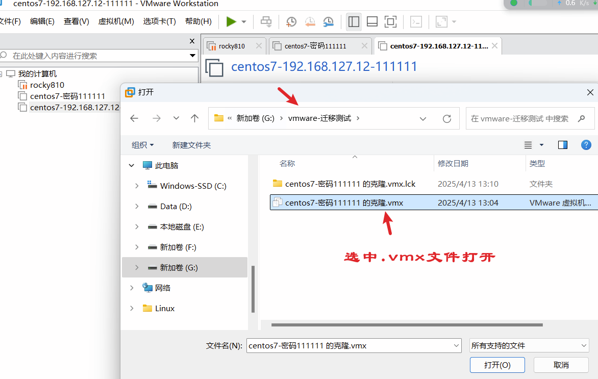598x379 pixels.
Task: Select the 克隆.vmx file row
Action: pyautogui.click(x=434, y=203)
